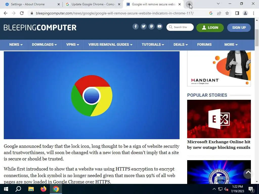Expand the MORE menu

pos(231,44)
